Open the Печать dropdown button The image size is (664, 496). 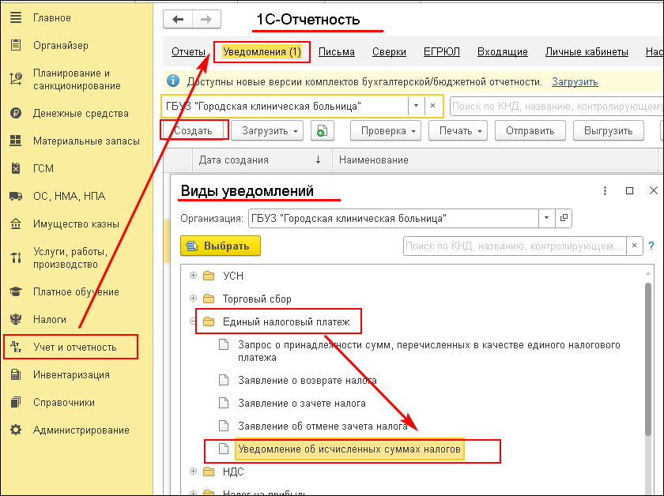(x=458, y=131)
